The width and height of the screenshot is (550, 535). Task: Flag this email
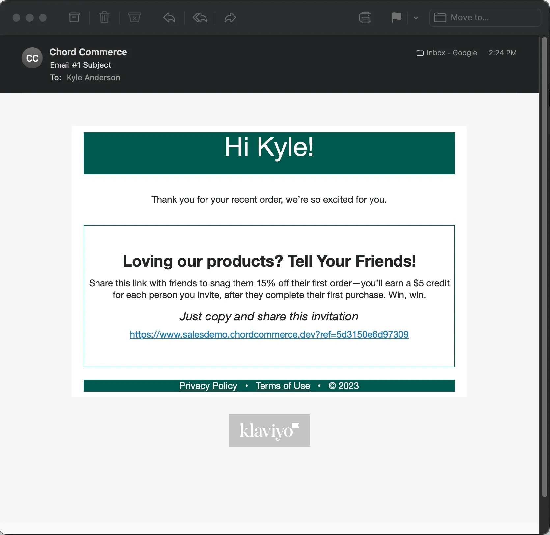point(397,17)
